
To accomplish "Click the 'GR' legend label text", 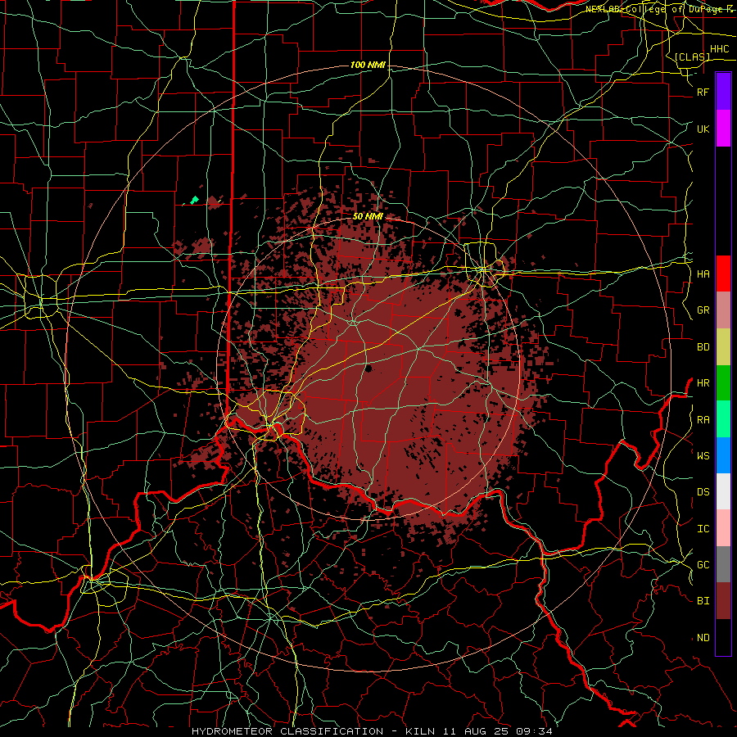I will coord(703,310).
